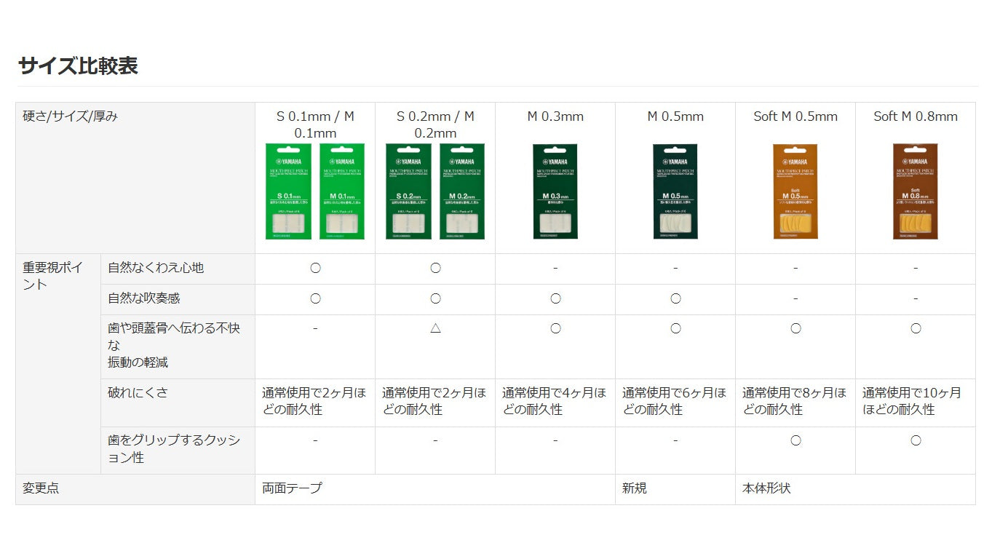This screenshot has width=992, height=559.
Task: Open the dark green M 0.5mm package image
Action: (675, 191)
